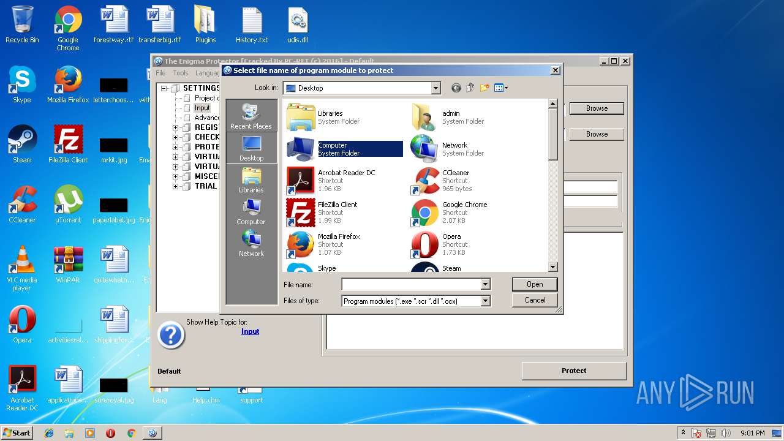Expand the REGIST tree node
Screen dimensions: 784x441
[x=176, y=127]
